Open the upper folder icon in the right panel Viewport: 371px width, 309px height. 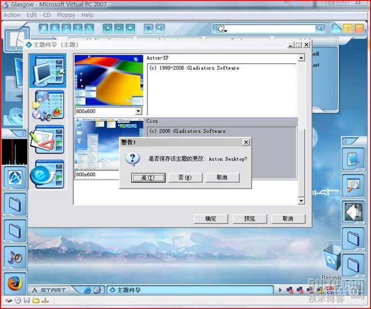pyautogui.click(x=353, y=238)
